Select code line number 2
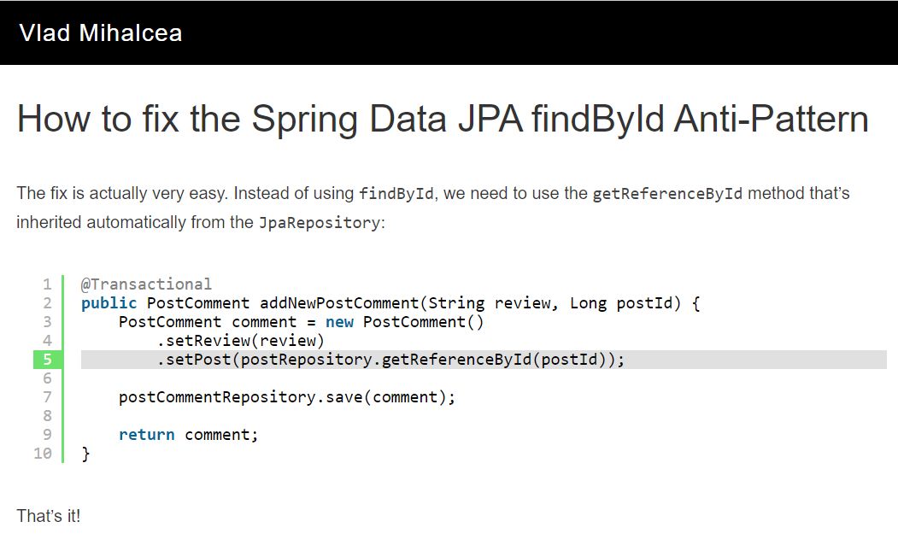Image resolution: width=898 pixels, height=545 pixels. [x=47, y=303]
